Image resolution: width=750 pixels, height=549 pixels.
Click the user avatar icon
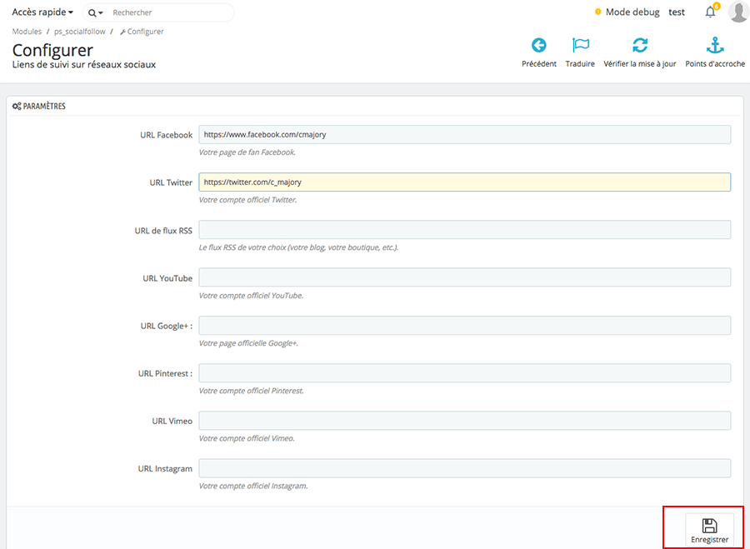pos(737,12)
